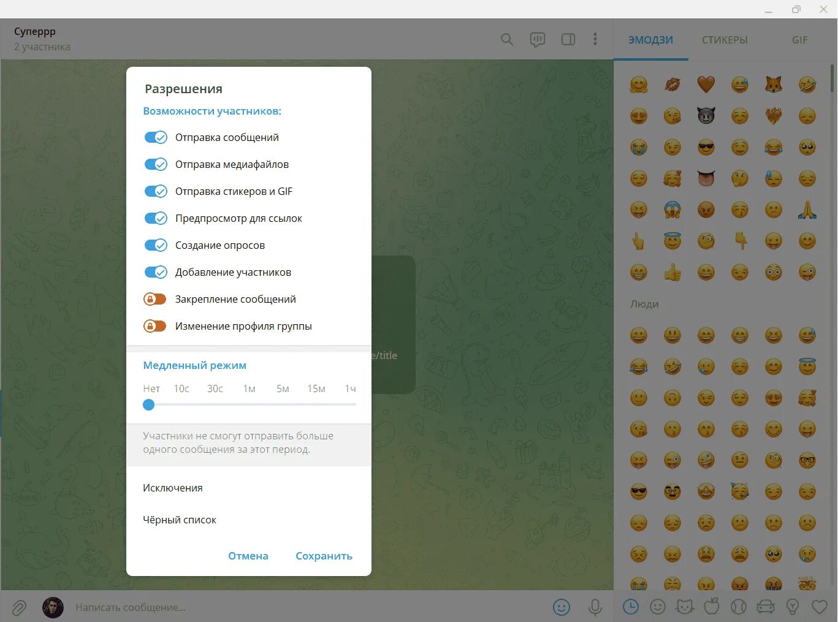The width and height of the screenshot is (838, 622).
Task: Click the smiley emoji button in message bar
Action: [x=562, y=607]
